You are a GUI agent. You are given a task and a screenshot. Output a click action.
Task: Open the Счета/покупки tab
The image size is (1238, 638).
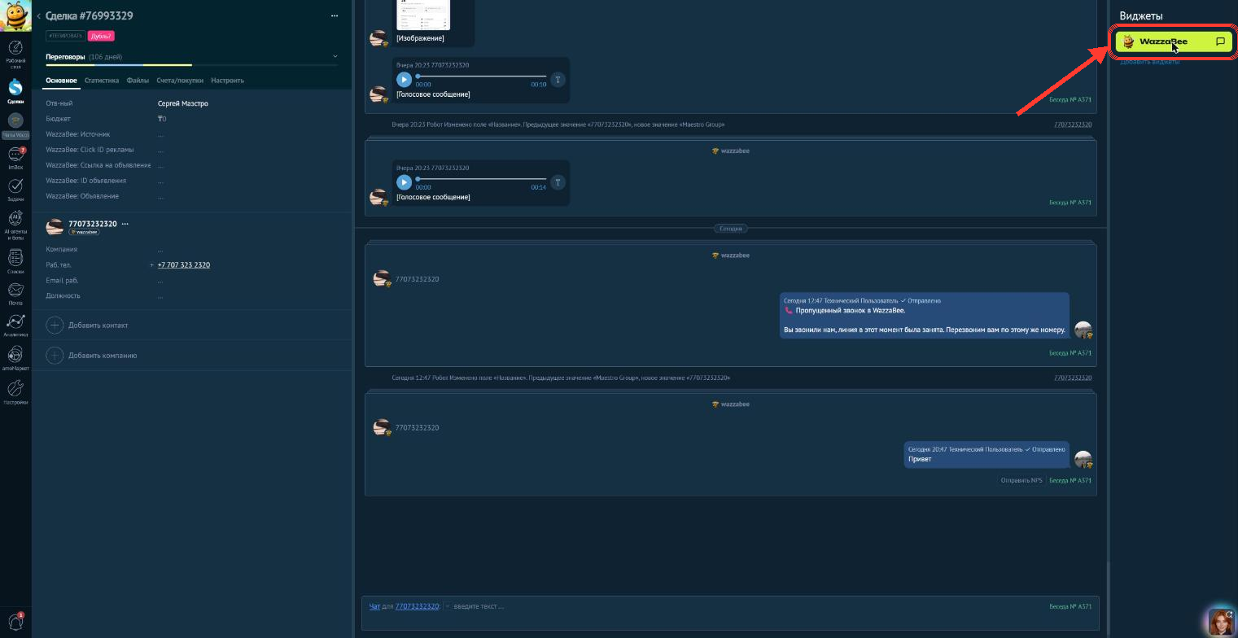tap(180, 81)
